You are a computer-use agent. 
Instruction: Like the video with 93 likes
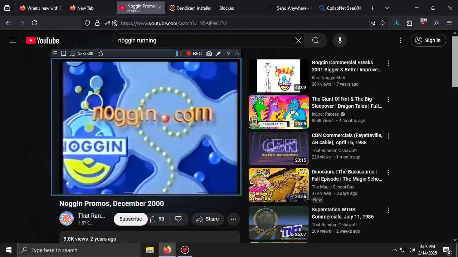pos(157,219)
